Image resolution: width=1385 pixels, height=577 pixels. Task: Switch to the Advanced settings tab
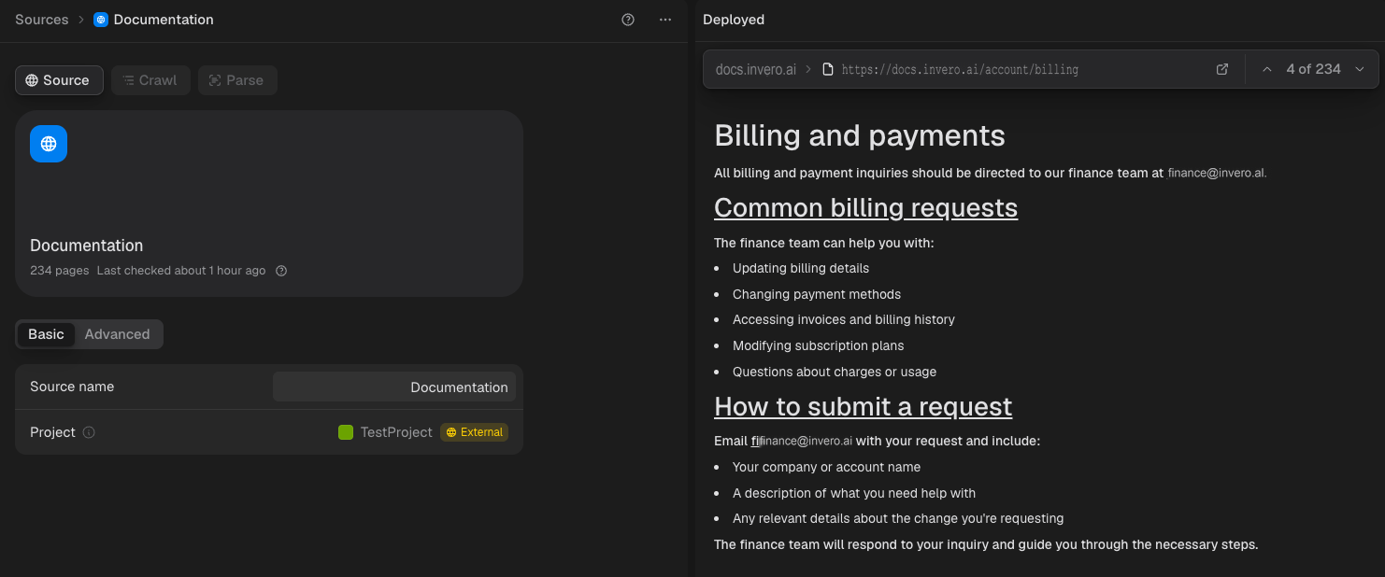coord(117,334)
